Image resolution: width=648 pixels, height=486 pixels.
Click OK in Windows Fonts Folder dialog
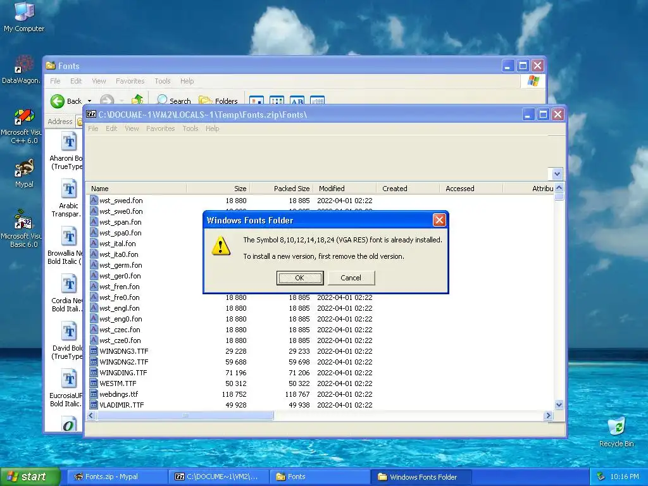(x=299, y=278)
